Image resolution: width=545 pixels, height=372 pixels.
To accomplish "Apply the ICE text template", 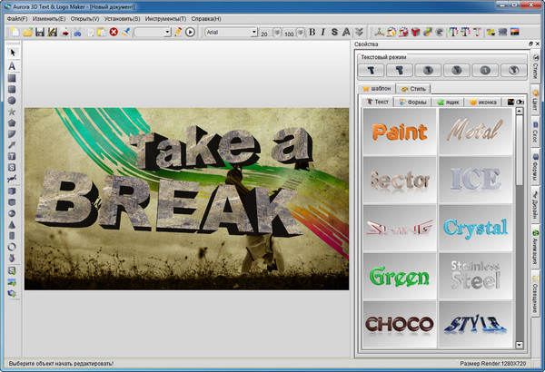I will coord(475,180).
